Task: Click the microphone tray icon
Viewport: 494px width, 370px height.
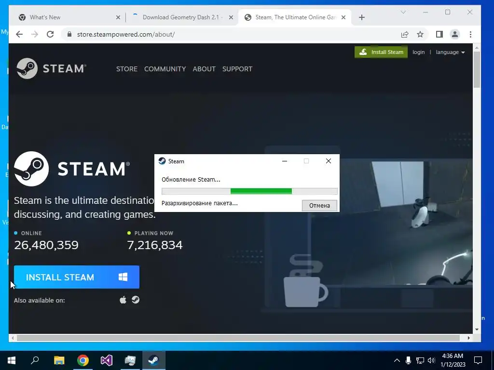Action: pos(408,360)
